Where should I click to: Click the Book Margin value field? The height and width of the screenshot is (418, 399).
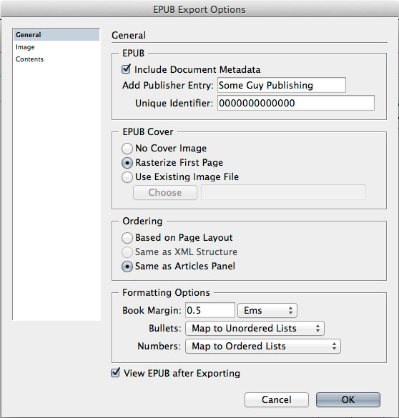pyautogui.click(x=210, y=310)
